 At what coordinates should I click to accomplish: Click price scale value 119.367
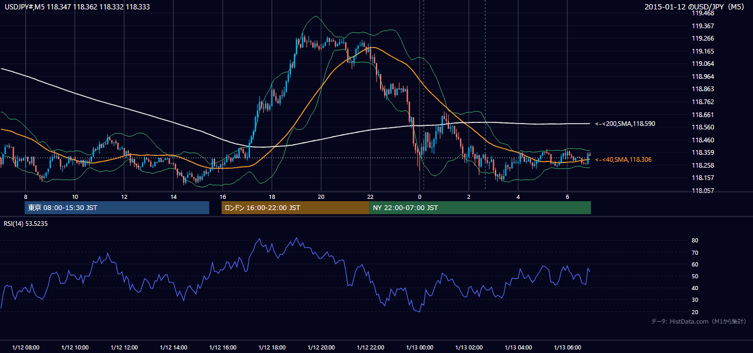click(x=703, y=26)
